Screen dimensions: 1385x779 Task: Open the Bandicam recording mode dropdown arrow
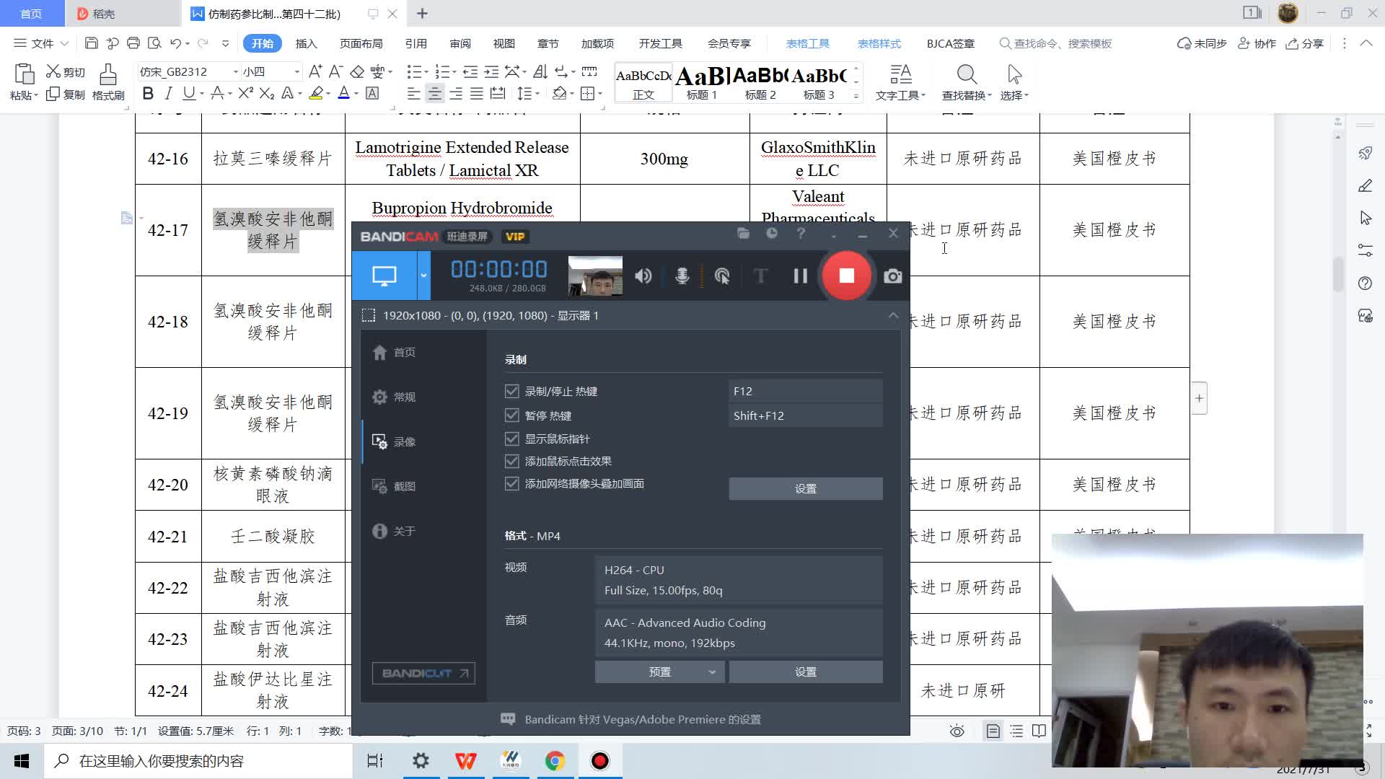[x=423, y=276]
